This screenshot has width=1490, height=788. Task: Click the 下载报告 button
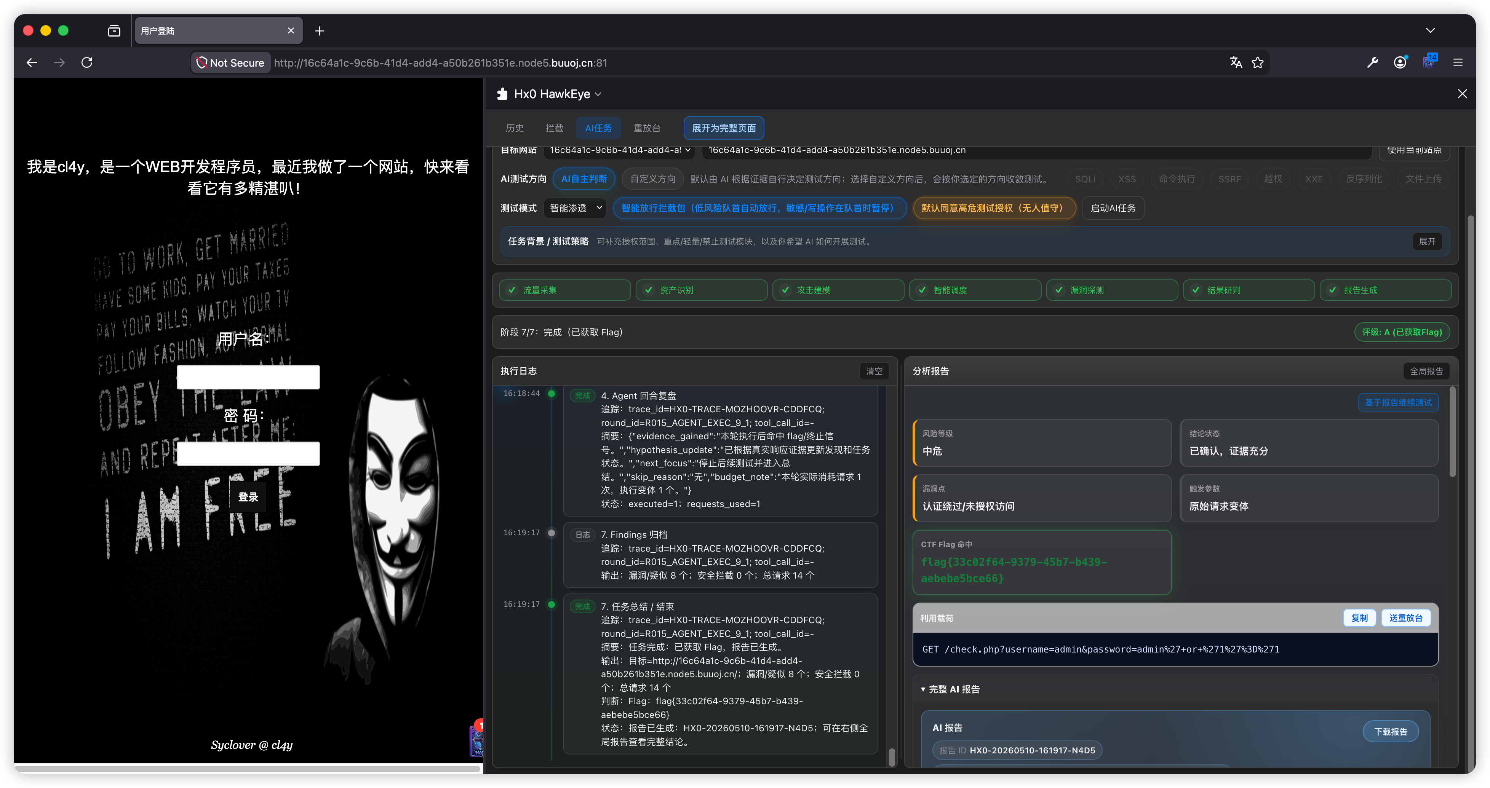[x=1391, y=732]
